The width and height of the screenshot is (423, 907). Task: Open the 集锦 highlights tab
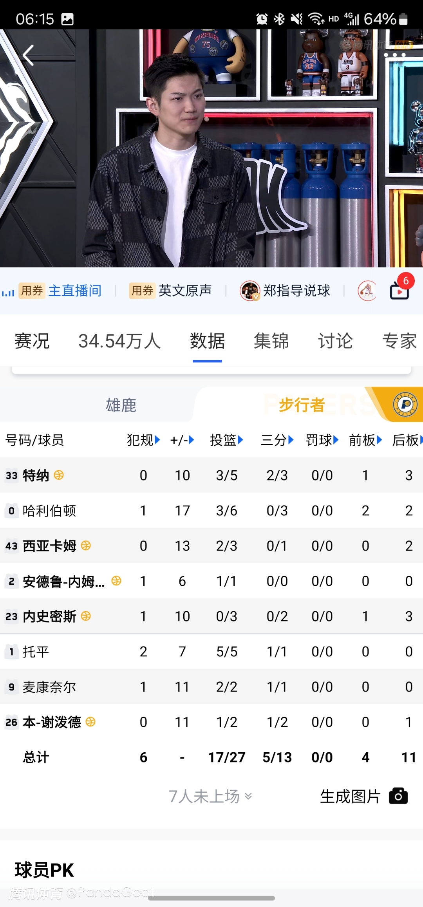pos(271,341)
